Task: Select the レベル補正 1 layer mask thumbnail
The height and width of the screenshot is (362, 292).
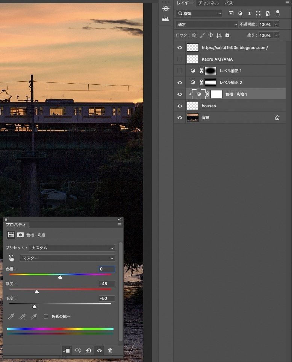Action: 210,71
